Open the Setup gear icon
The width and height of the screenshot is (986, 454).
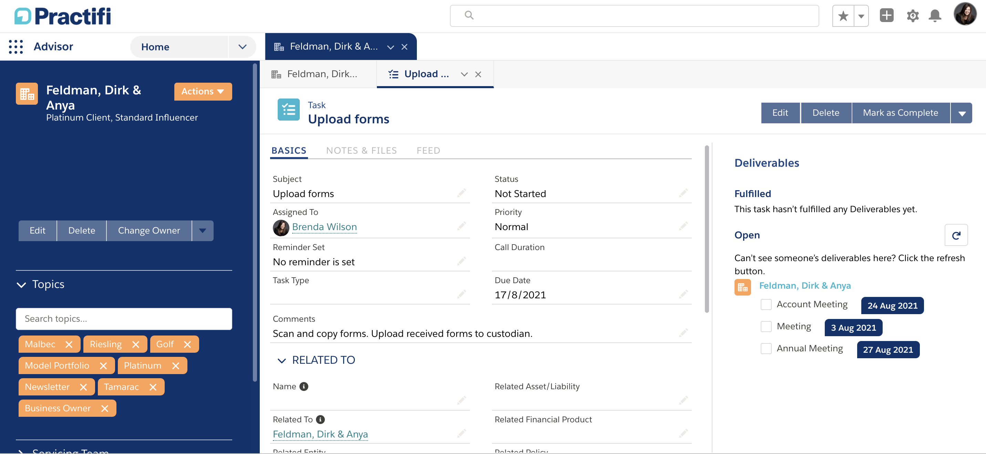pos(912,16)
